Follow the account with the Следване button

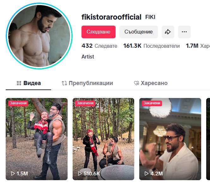[x=99, y=32]
